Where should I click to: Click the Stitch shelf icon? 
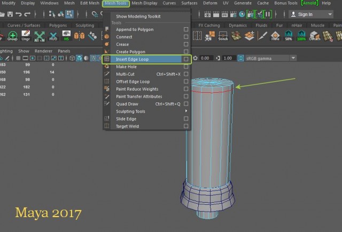(x=223, y=36)
